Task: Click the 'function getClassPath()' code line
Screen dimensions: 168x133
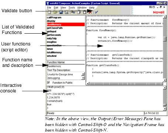Action: (x=103, y=65)
